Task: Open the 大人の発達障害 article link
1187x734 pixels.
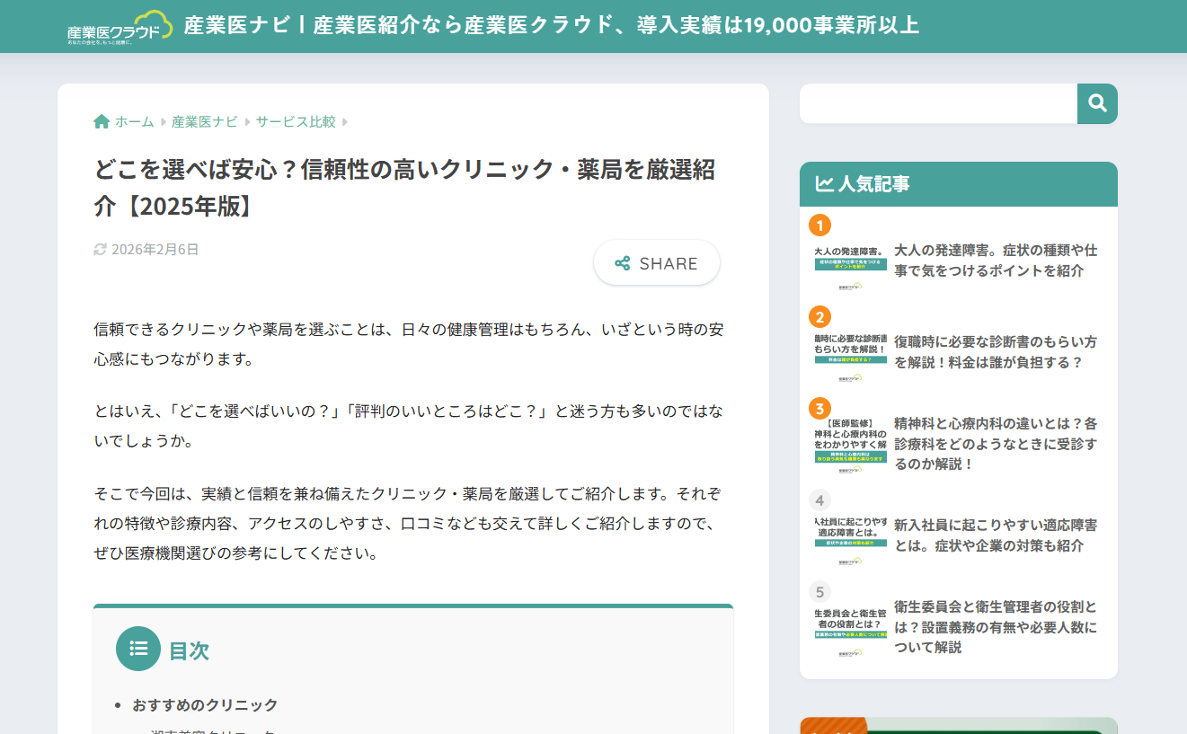Action: 993,261
